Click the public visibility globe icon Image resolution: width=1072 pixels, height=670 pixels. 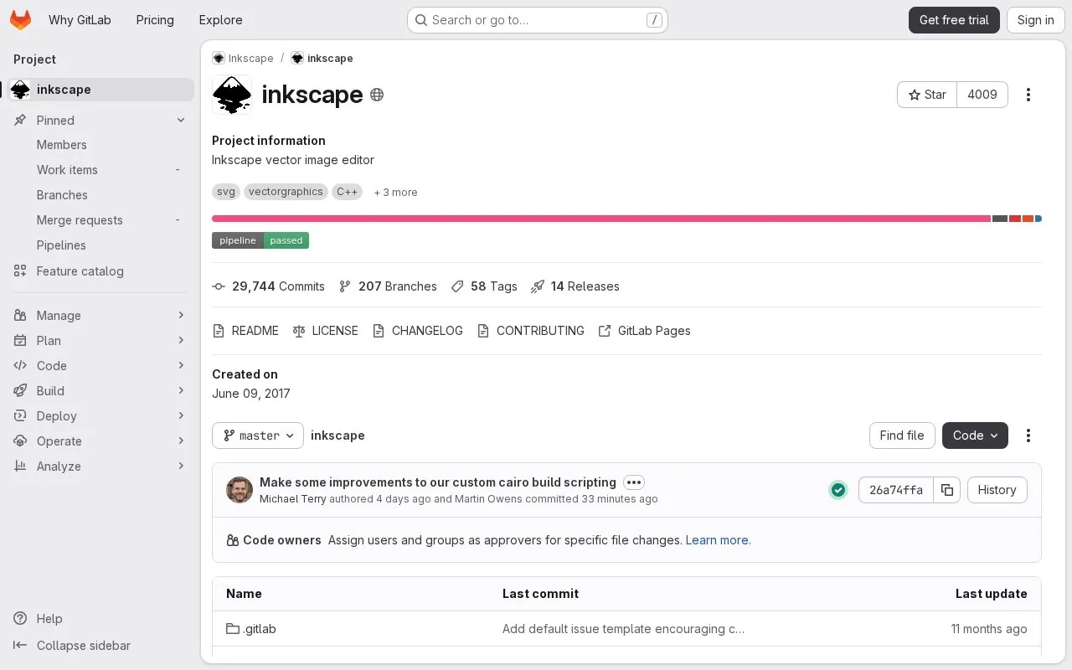tap(377, 95)
